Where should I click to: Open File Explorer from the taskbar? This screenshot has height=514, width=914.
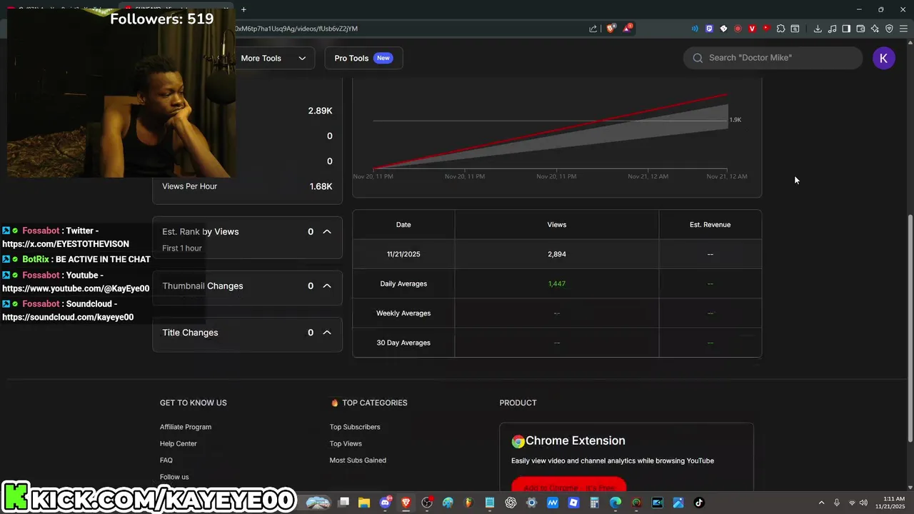point(364,503)
